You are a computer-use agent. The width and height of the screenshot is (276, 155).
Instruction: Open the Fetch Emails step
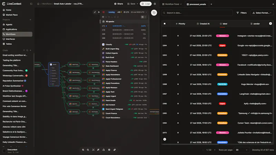point(125,101)
